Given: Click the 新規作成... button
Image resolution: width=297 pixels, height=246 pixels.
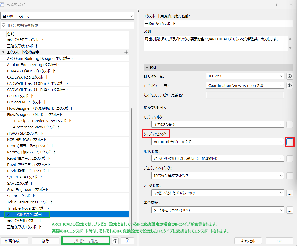Looking at the screenshot, I should click(14, 241).
